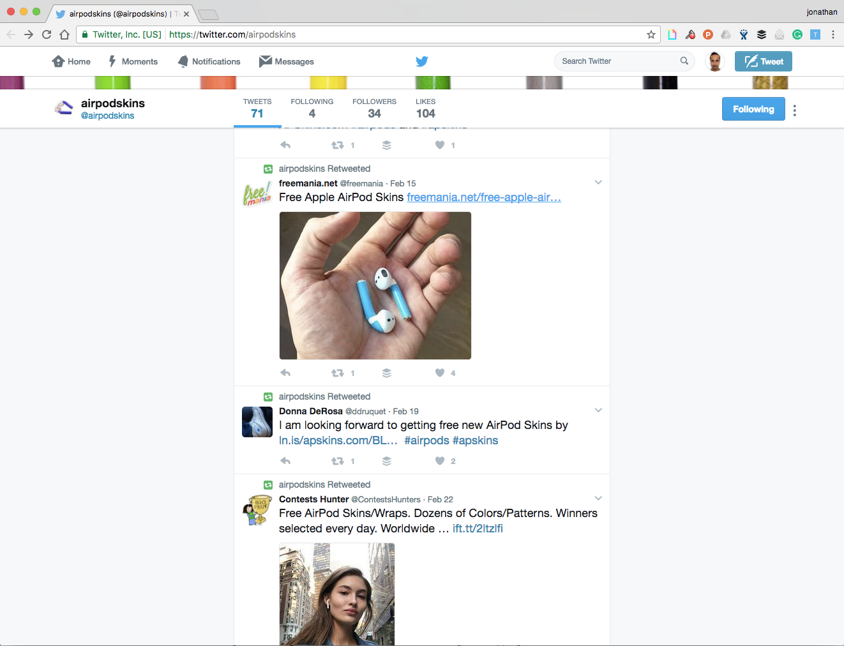Click the Grammarly extension icon
The height and width of the screenshot is (646, 844).
click(x=797, y=34)
